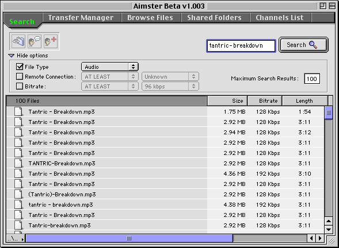
Task: Open Remote Connection AT LEAST dropdown
Action: pyautogui.click(x=110, y=76)
